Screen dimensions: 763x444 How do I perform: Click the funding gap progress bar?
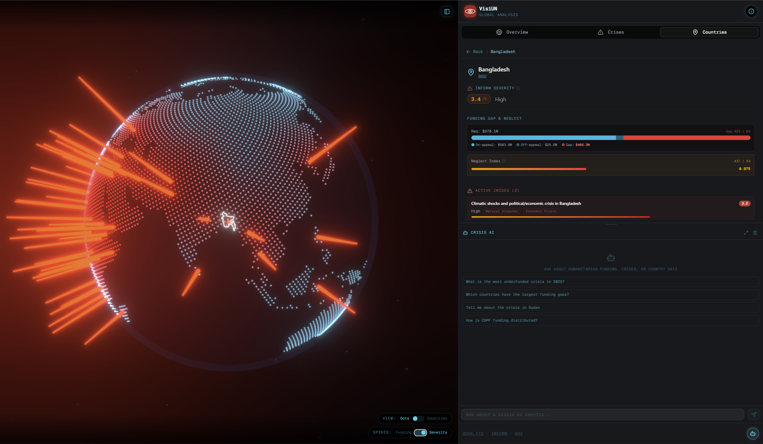[x=610, y=138]
